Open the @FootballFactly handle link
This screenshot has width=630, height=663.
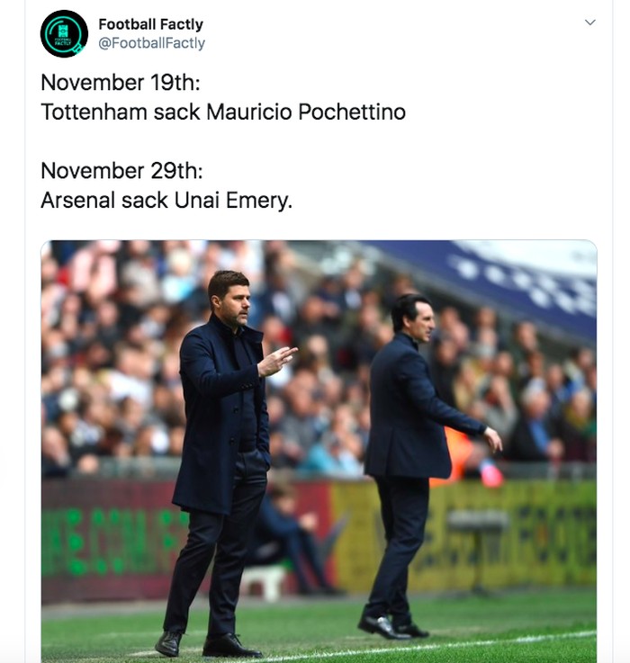151,43
